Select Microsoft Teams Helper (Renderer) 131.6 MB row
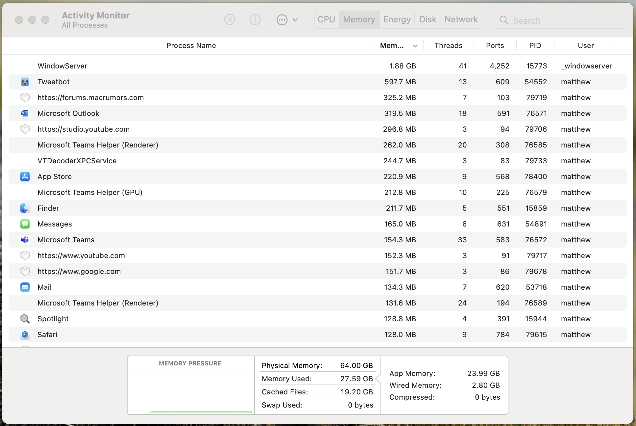The width and height of the screenshot is (636, 426). pyautogui.click(x=318, y=303)
